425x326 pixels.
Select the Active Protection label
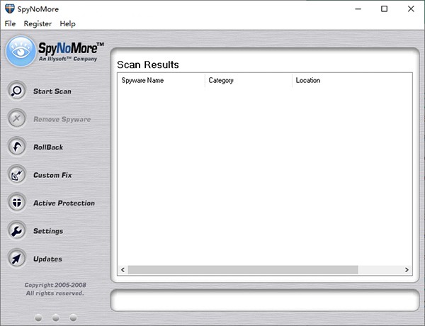point(64,203)
